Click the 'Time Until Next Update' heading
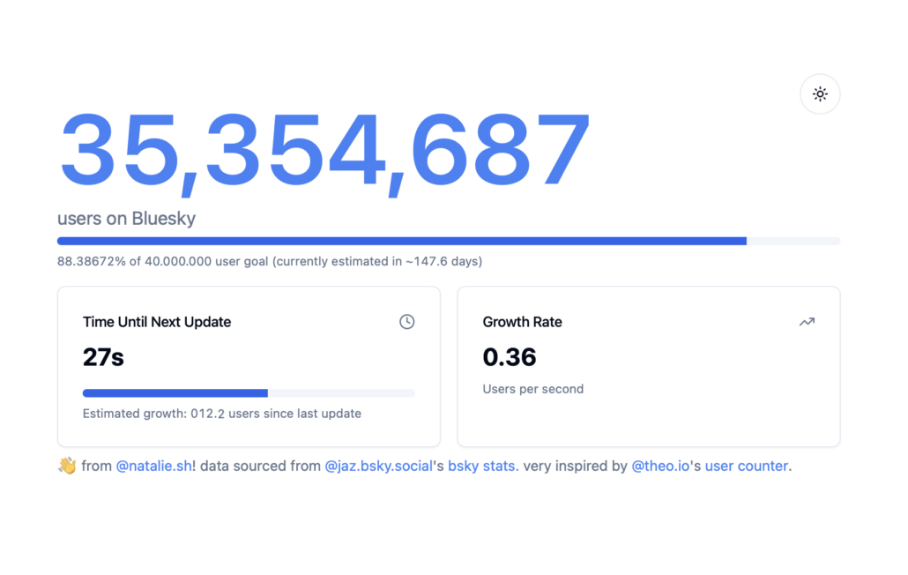 pos(157,322)
